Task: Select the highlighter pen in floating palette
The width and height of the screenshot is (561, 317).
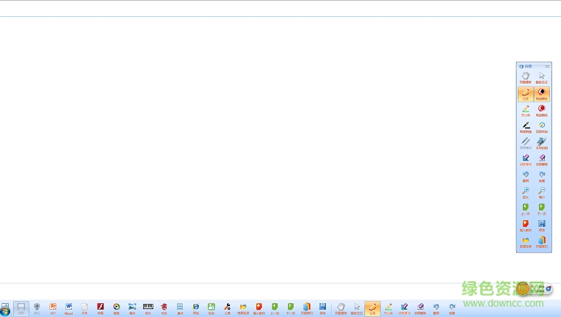Action: (x=526, y=110)
